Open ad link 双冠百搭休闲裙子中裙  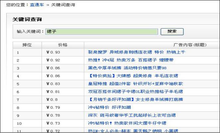pyautogui.click(x=135, y=91)
